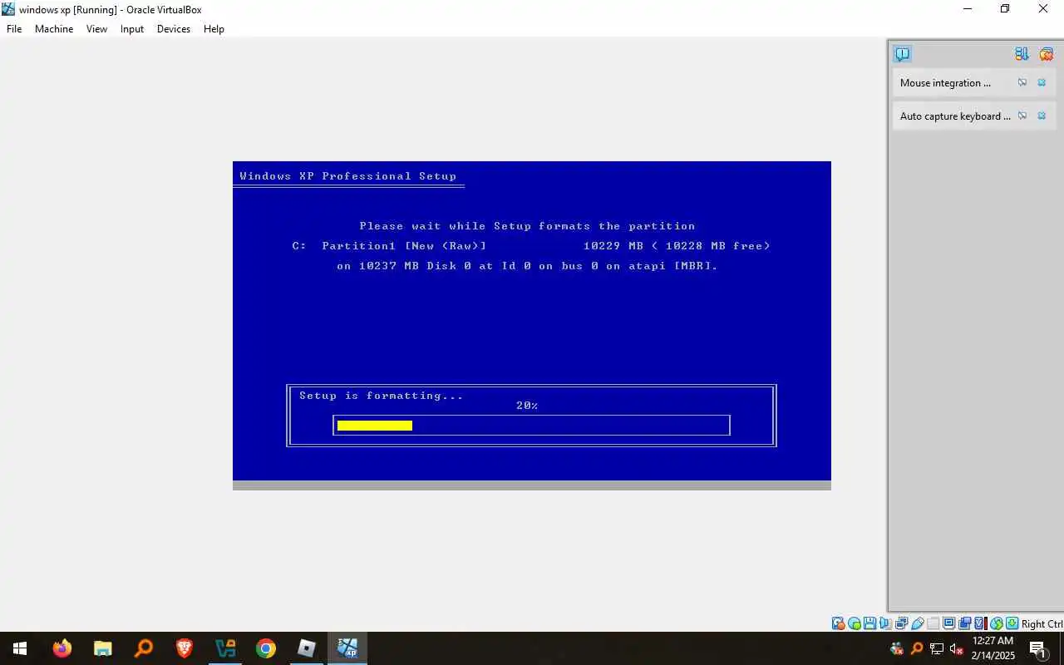This screenshot has width=1064, height=665.
Task: Click the recording status icon
Action: [964, 623]
